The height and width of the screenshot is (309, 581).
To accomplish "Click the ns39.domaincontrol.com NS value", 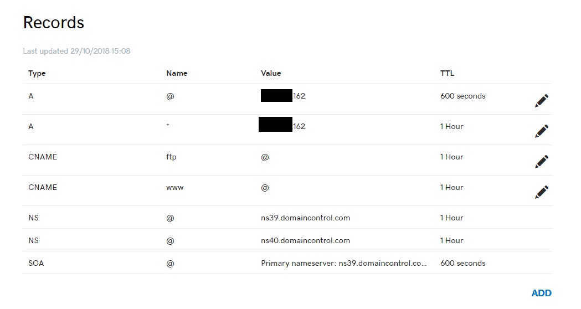I will pos(305,218).
